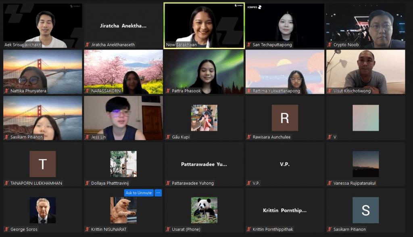The image size is (413, 237).
Task: Click the cat profile picture
Action: point(123,210)
